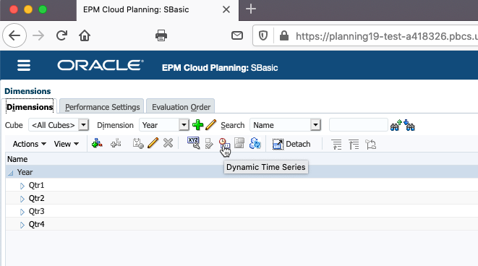Click the Add Summary Time Period icon

(138, 143)
